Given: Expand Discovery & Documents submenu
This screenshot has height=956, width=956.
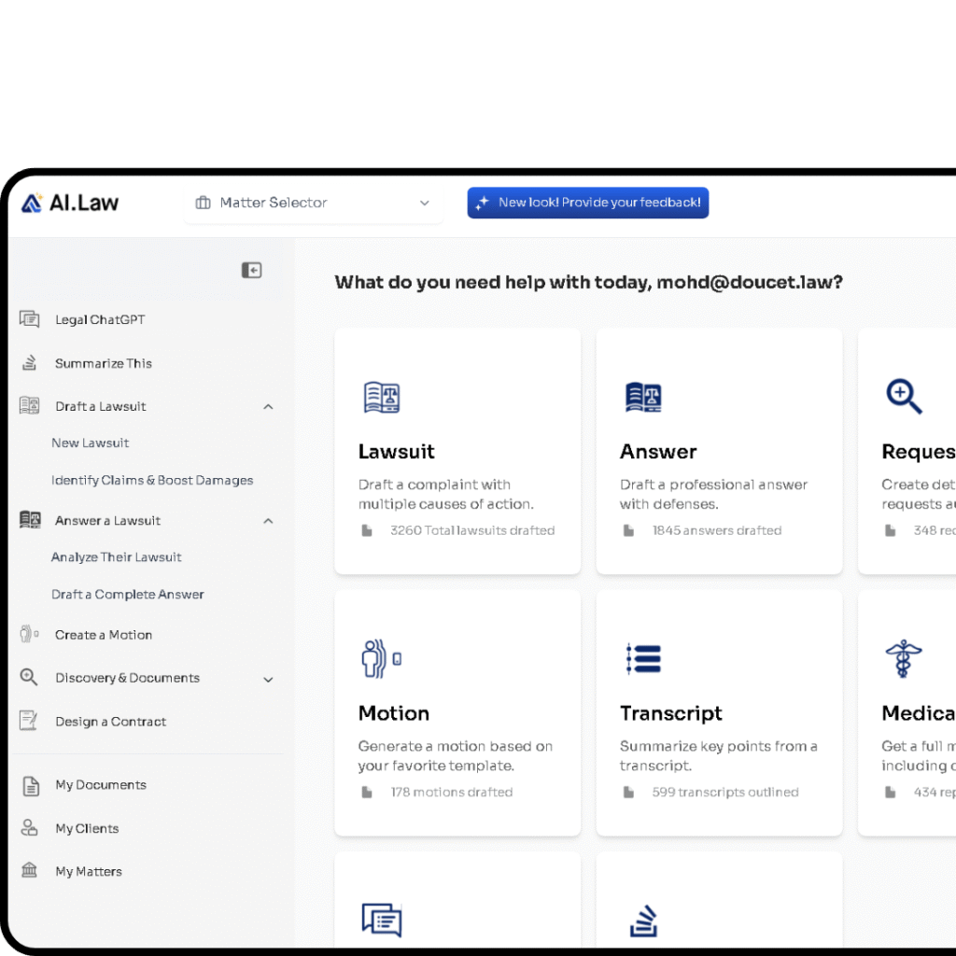Looking at the screenshot, I should point(268,680).
